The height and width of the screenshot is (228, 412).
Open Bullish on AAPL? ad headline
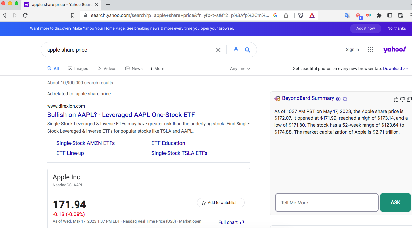pos(121,115)
